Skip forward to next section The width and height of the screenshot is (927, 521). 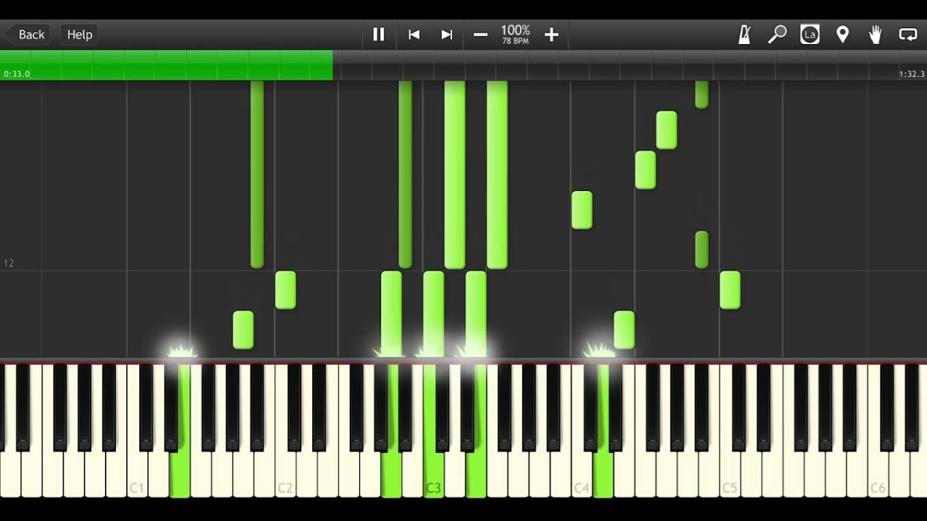click(x=447, y=34)
